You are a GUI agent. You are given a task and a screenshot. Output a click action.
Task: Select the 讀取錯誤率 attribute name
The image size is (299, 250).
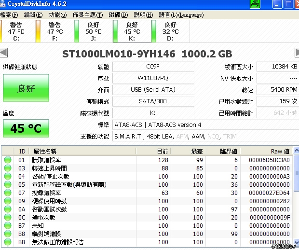[46, 160]
